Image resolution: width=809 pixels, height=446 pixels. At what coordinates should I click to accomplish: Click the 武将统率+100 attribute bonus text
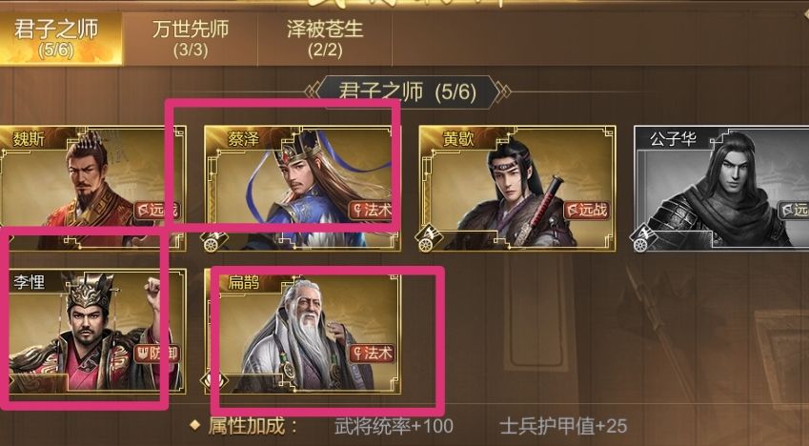click(394, 426)
